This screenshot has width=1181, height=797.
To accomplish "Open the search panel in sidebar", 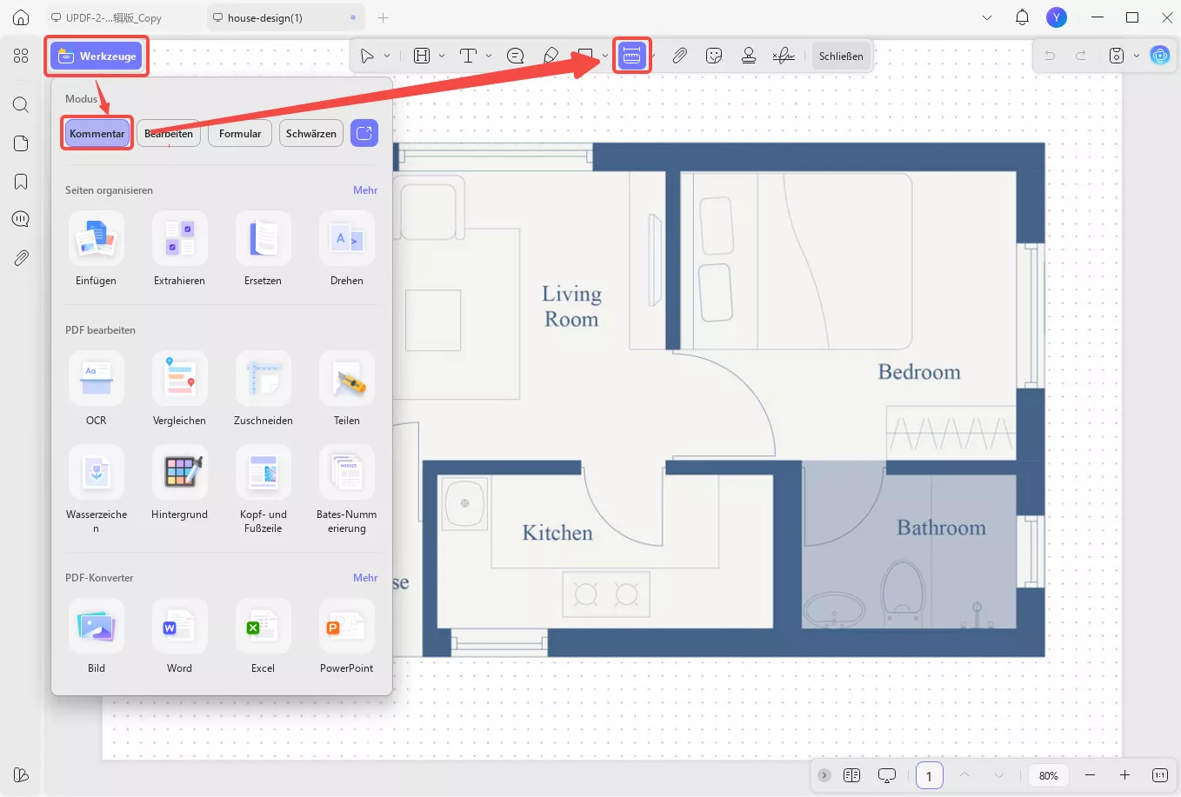I will tap(21, 105).
